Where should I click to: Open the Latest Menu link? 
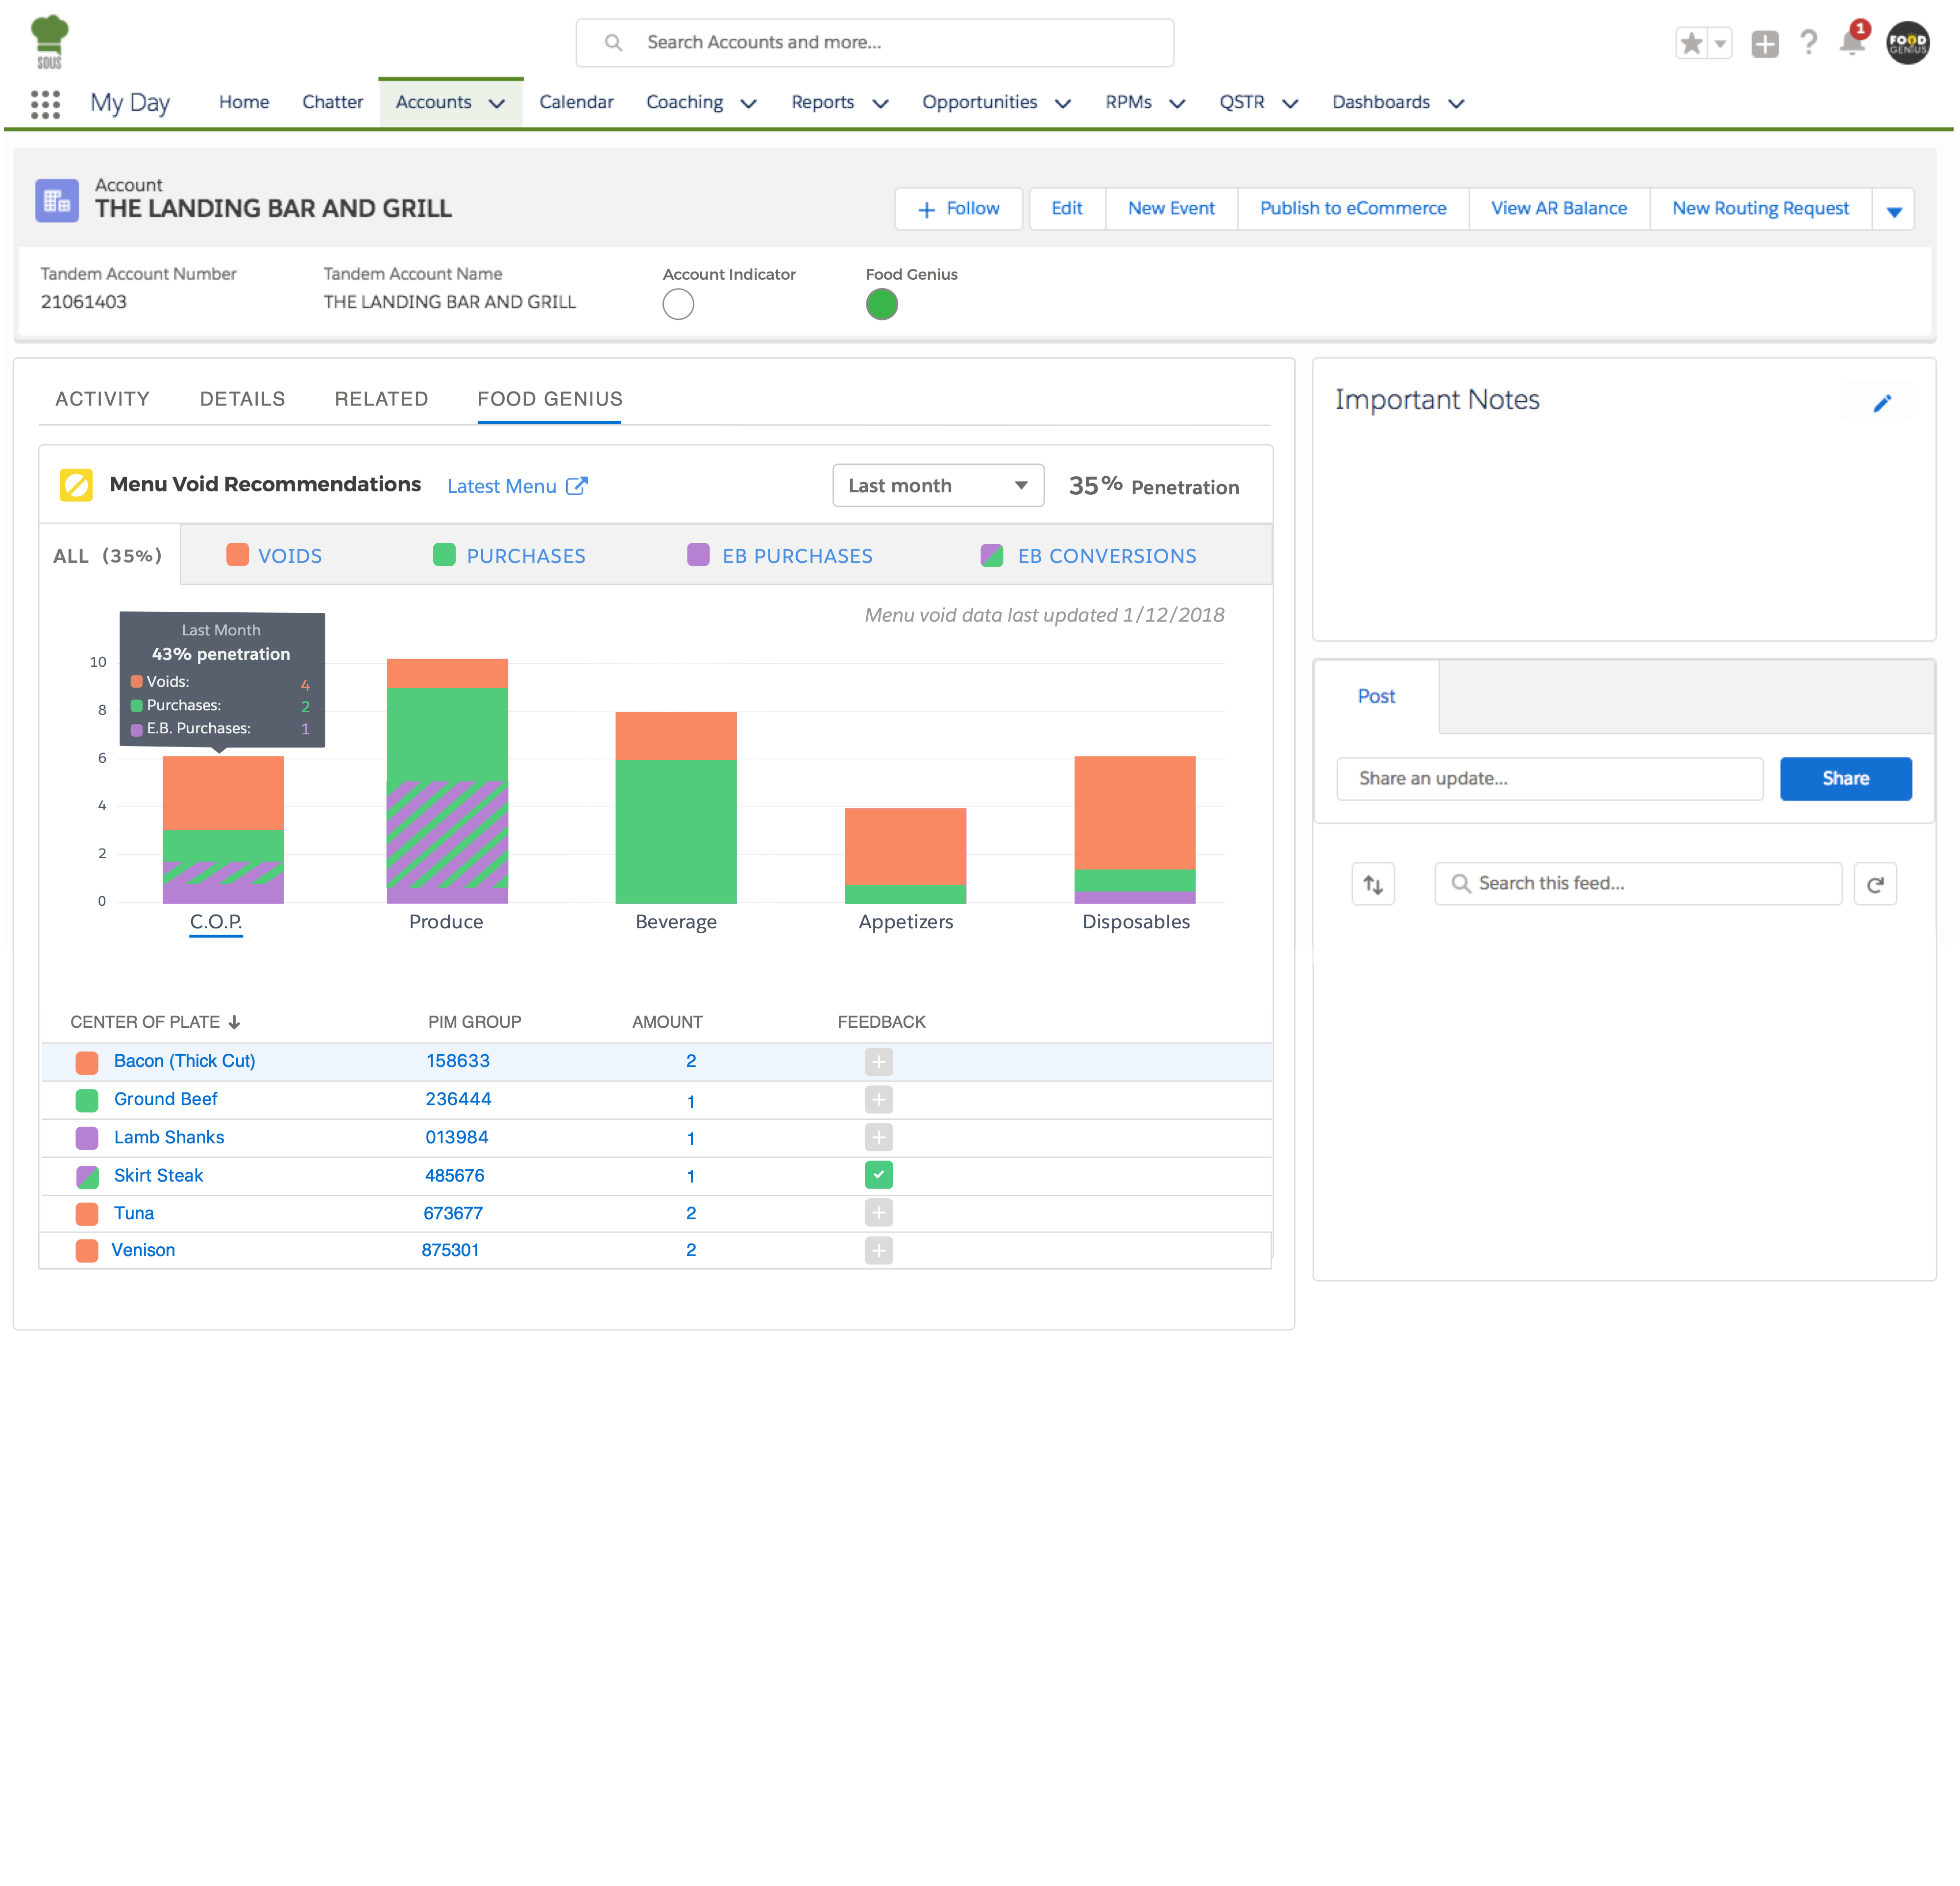501,486
